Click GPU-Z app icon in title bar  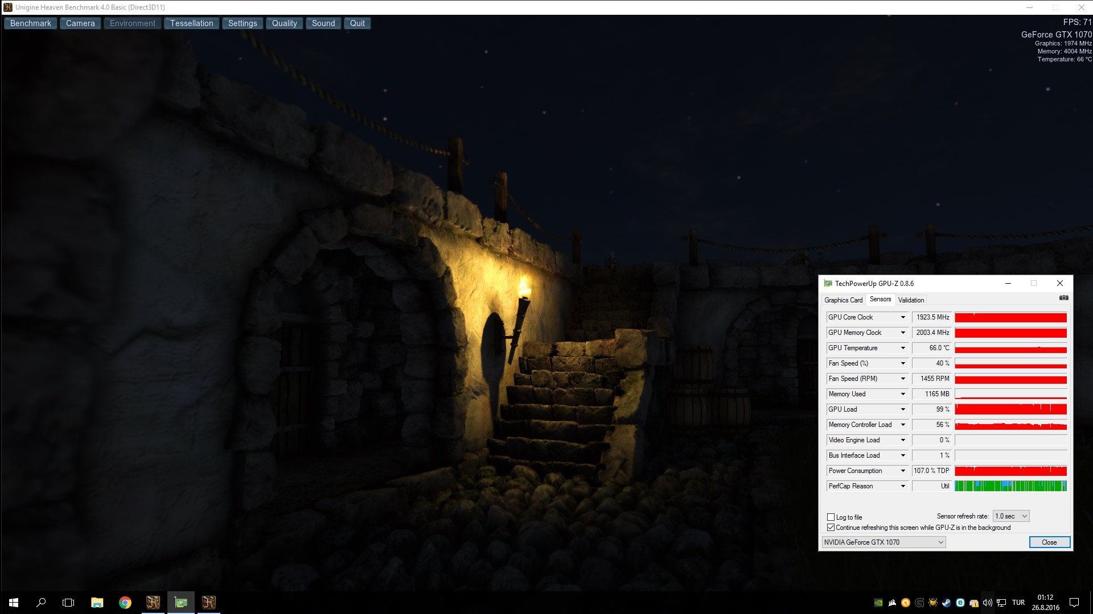pyautogui.click(x=828, y=283)
